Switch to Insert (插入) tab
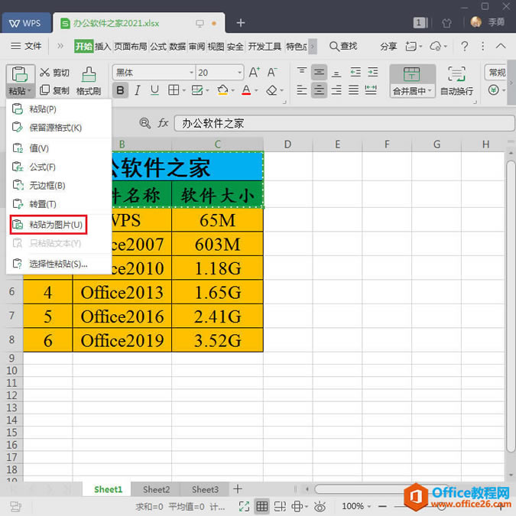 [102, 47]
